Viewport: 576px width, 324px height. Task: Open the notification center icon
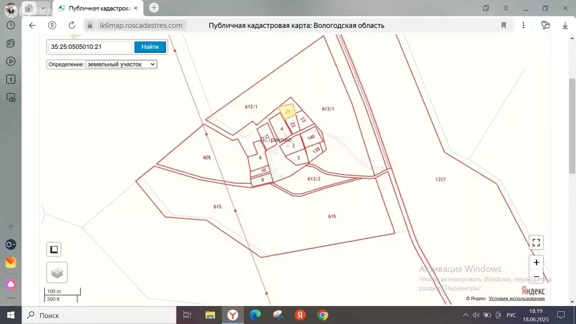(x=561, y=315)
